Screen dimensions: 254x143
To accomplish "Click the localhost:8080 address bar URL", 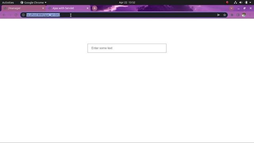I will pos(43,15).
